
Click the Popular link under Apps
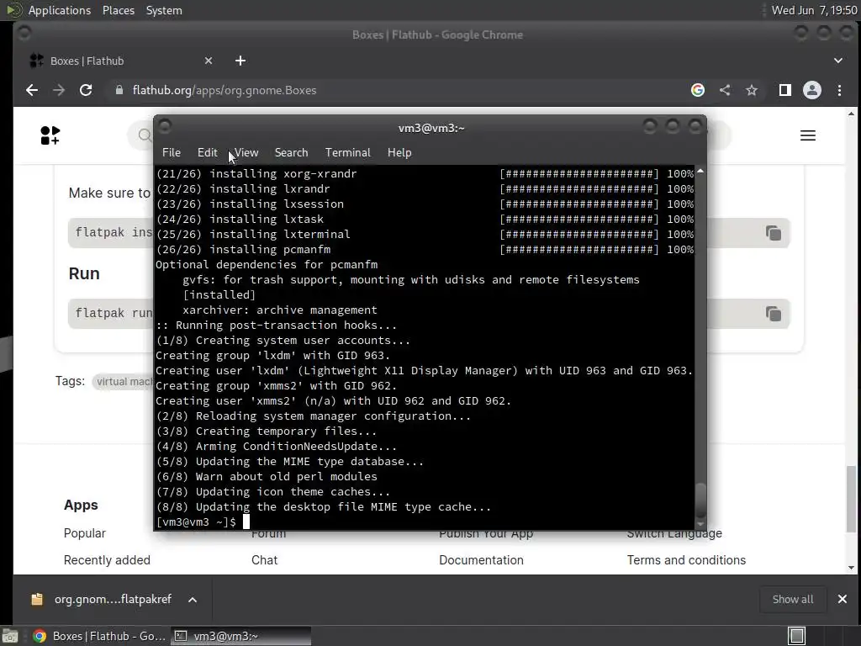[85, 532]
